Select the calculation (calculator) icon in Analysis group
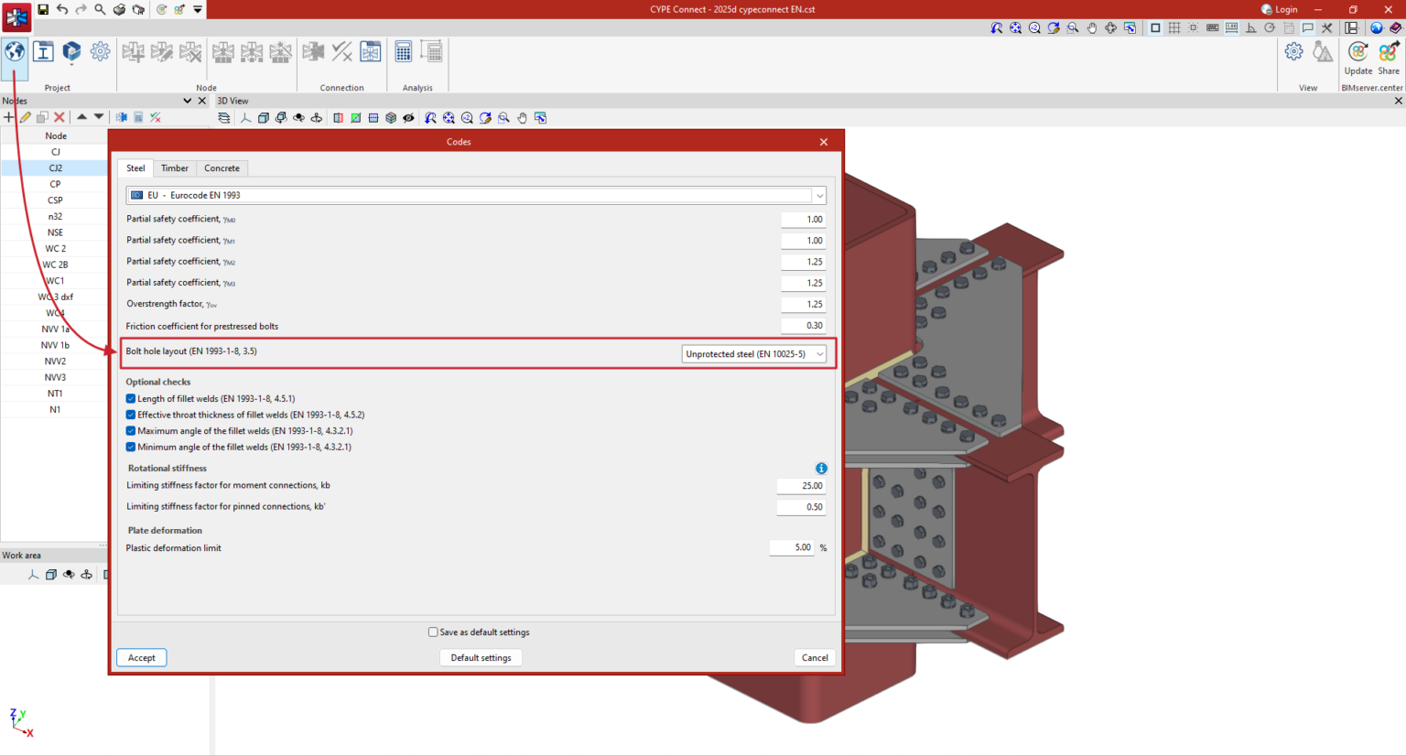Screen dimensions: 1406x756 coord(403,50)
